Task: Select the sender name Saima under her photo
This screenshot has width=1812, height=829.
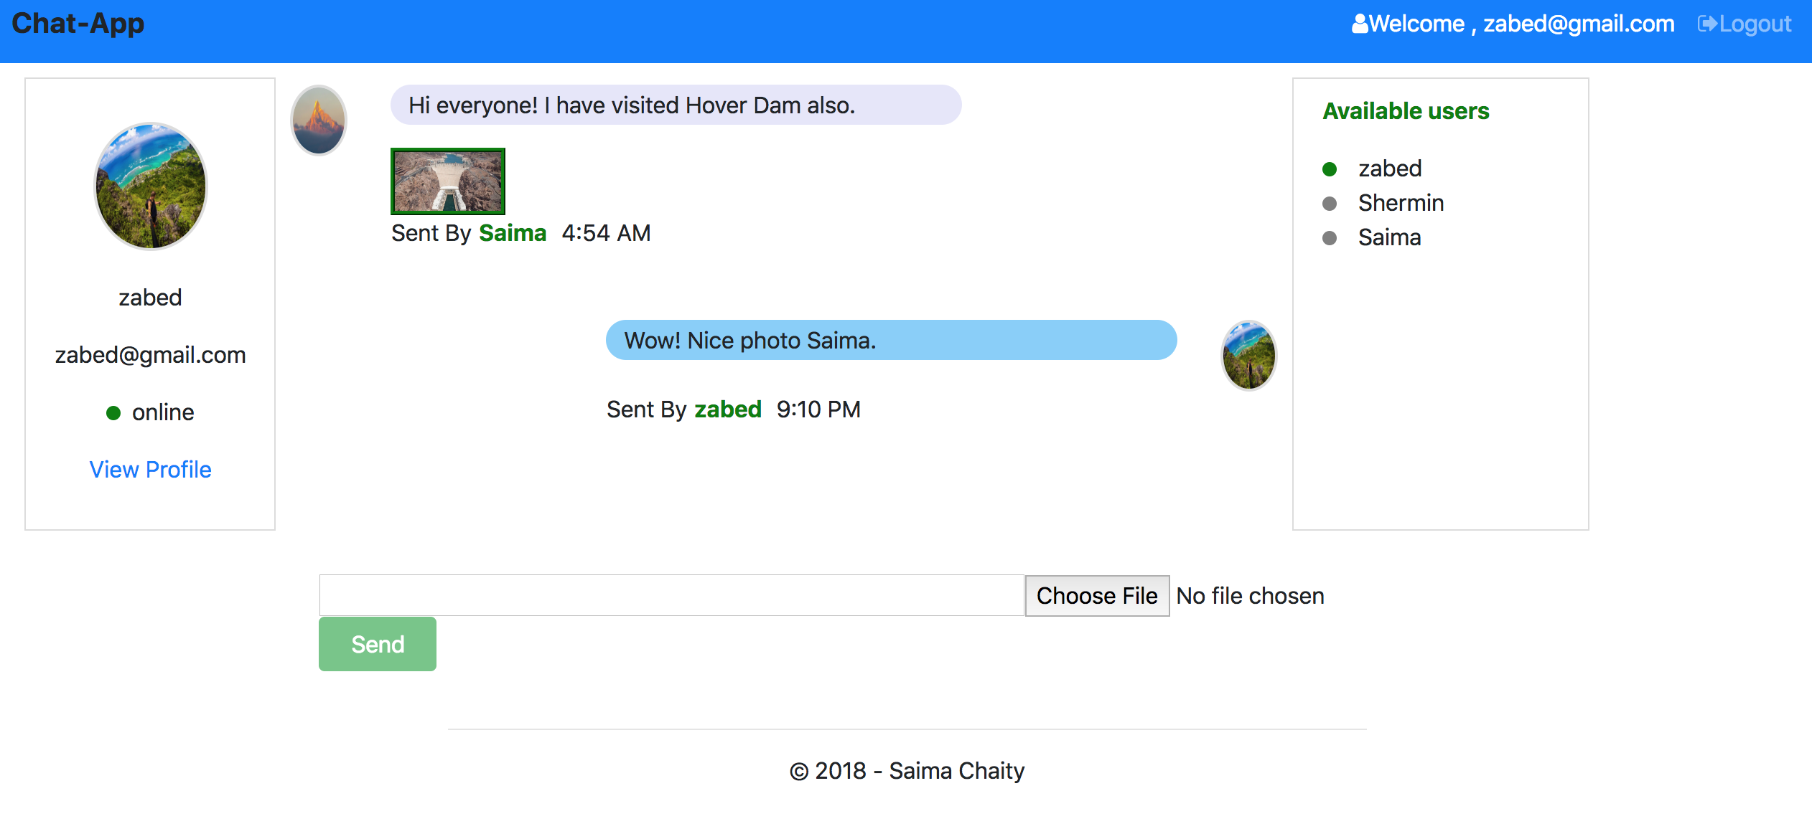Action: coord(512,232)
